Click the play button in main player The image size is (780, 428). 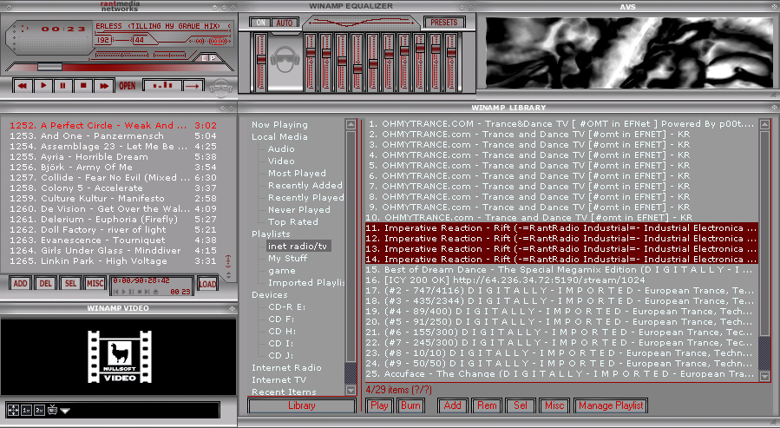(43, 86)
